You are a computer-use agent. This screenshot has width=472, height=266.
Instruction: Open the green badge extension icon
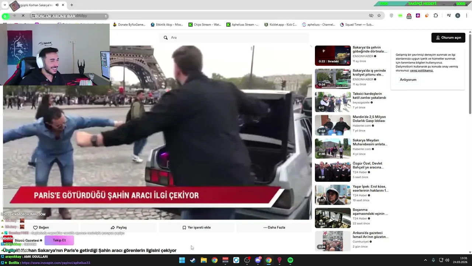click(400, 16)
